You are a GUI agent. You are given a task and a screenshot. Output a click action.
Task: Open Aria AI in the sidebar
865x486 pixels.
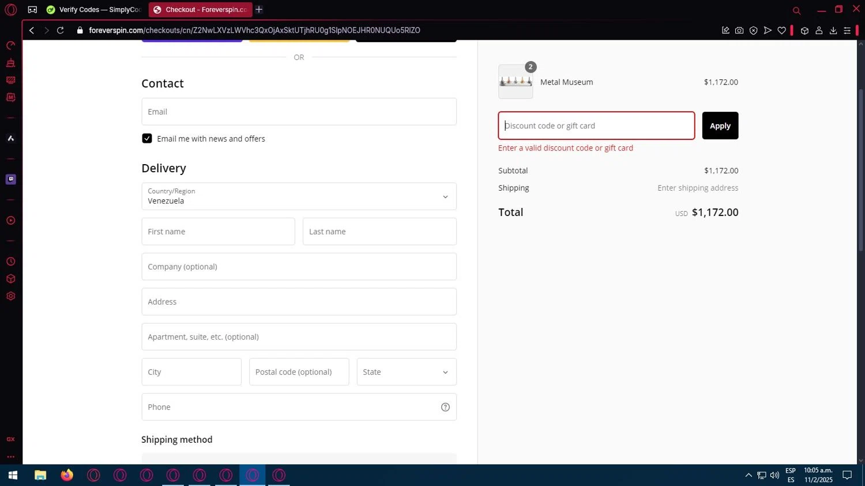click(x=10, y=138)
